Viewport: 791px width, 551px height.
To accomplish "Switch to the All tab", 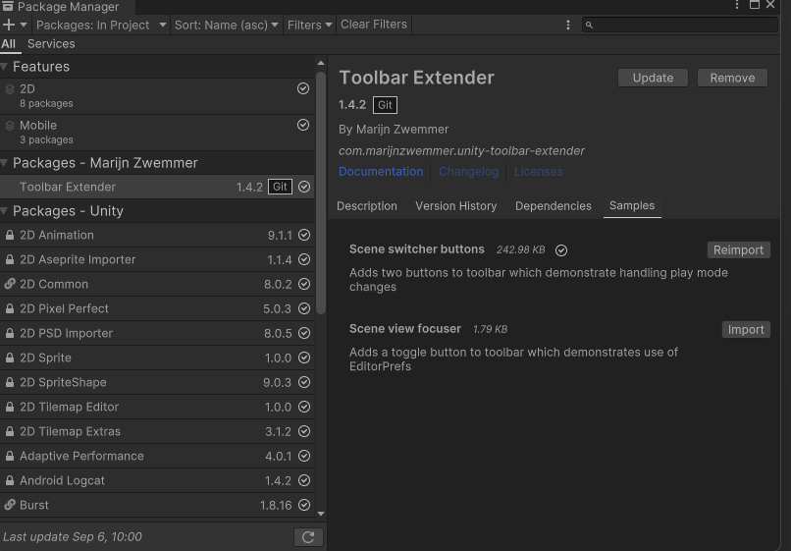I will click(8, 44).
